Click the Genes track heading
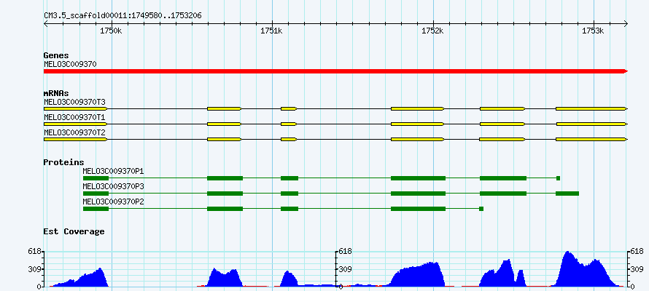The height and width of the screenshot is (291, 649). coord(56,55)
